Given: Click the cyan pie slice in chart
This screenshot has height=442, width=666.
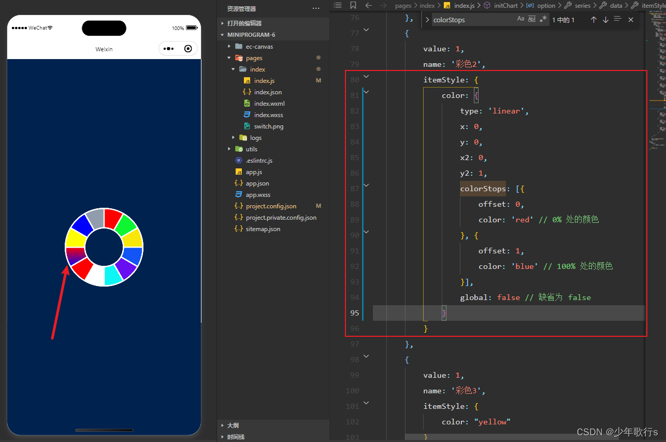Looking at the screenshot, I should (x=113, y=275).
